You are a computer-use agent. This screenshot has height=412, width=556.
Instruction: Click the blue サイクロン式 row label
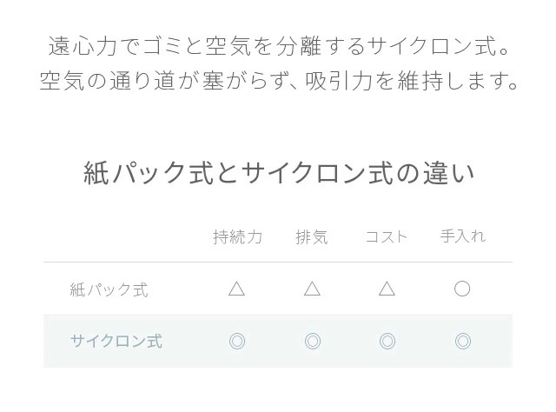click(116, 341)
